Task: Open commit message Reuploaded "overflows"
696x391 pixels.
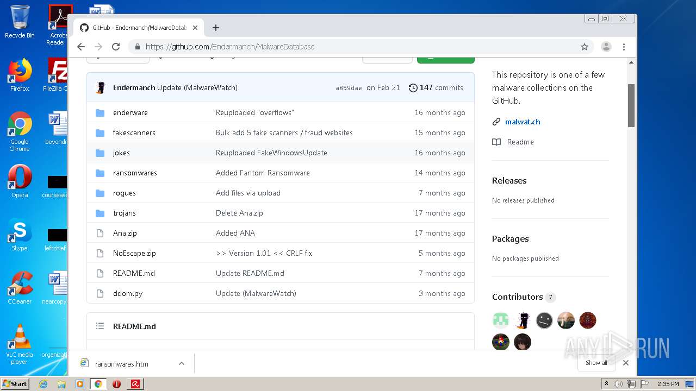Action: coord(254,112)
